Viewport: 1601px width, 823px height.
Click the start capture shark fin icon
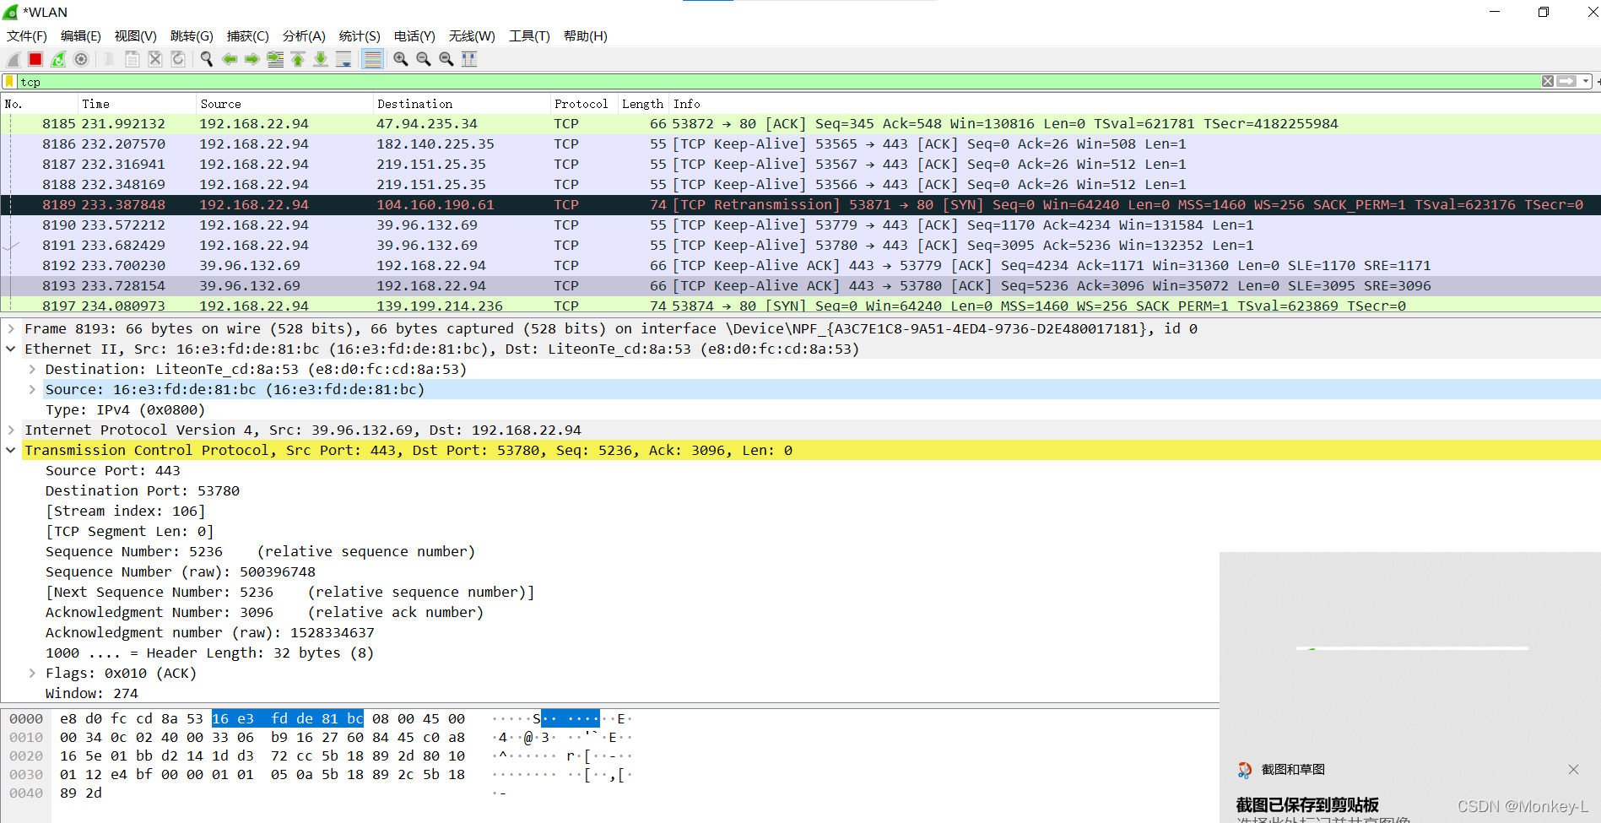point(14,59)
